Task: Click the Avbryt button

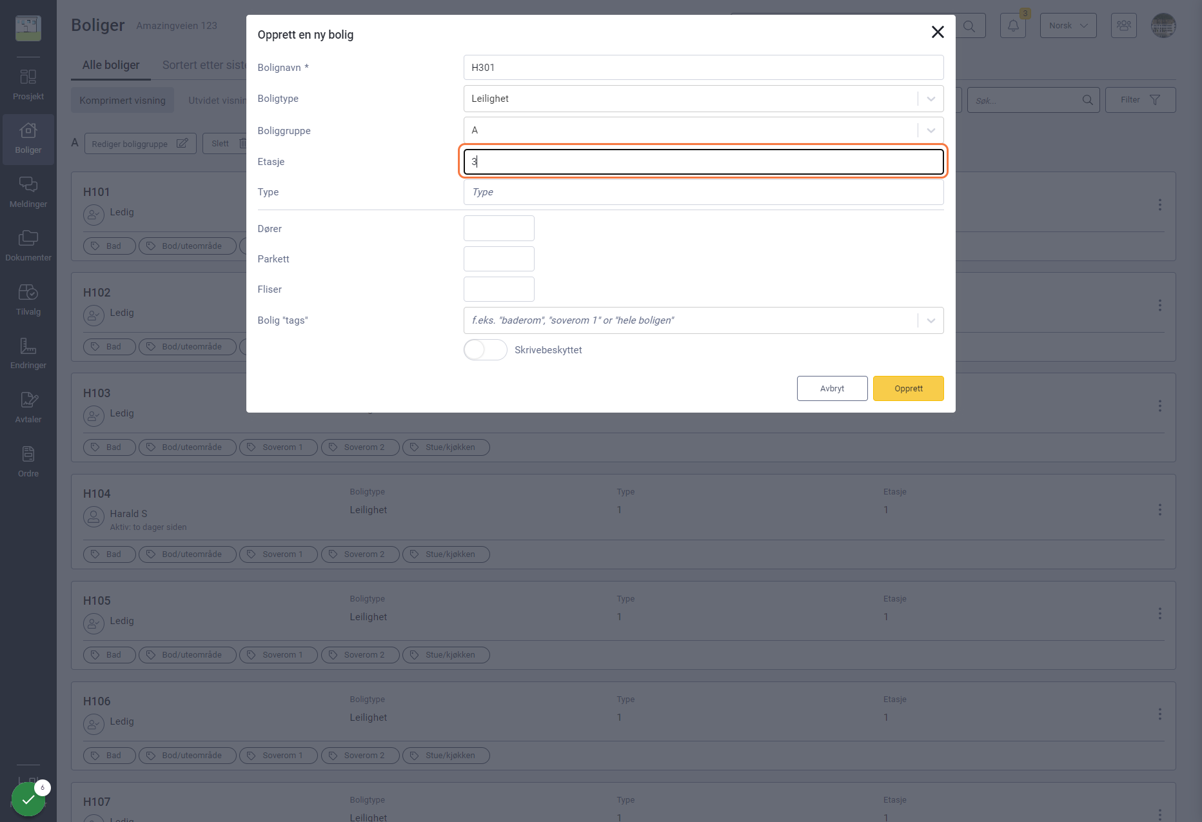Action: [x=833, y=389]
